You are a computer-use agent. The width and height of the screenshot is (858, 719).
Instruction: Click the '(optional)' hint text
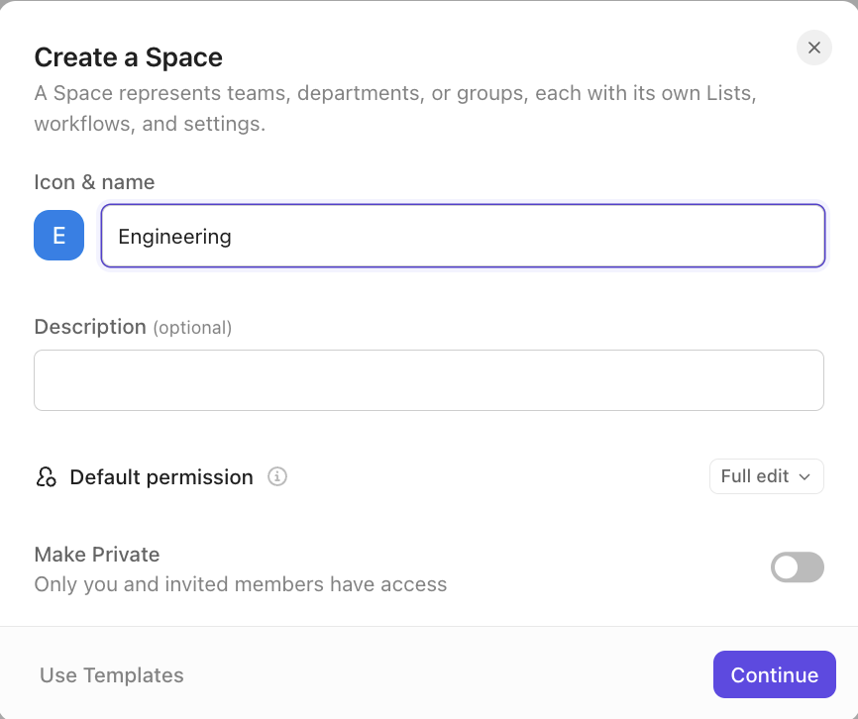coord(192,328)
